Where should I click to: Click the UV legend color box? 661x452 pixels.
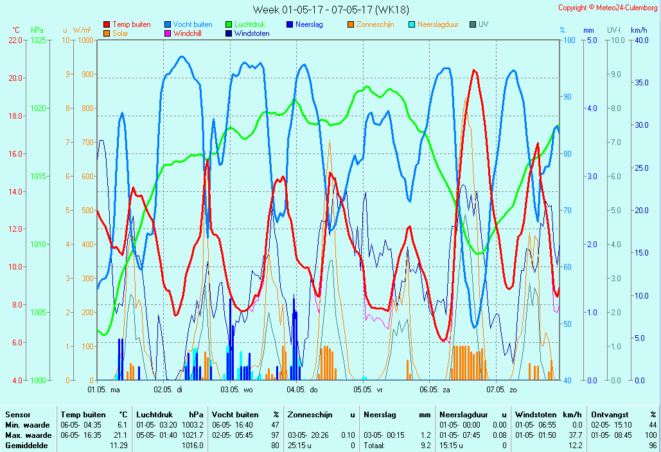pos(473,24)
